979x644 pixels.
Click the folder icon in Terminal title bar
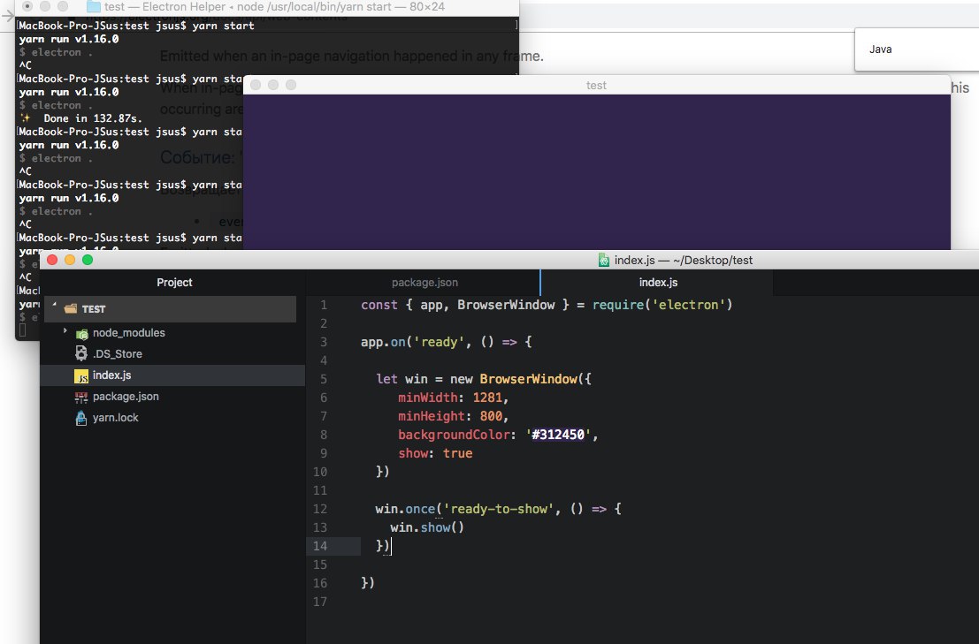93,6
